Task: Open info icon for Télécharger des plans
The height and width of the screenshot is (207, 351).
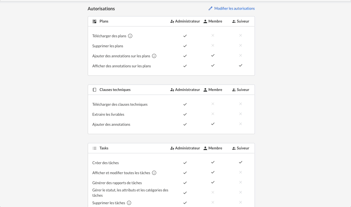Action: tap(130, 36)
